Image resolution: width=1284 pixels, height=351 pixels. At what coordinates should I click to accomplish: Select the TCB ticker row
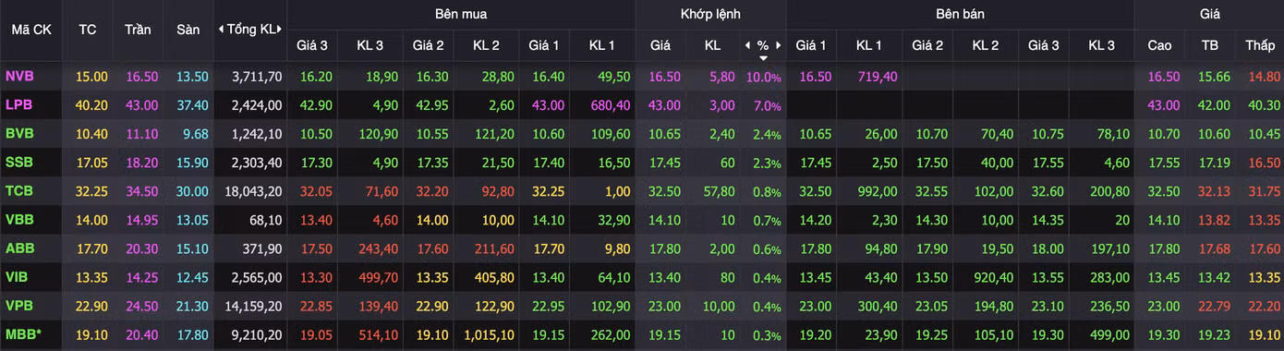pyautogui.click(x=642, y=191)
